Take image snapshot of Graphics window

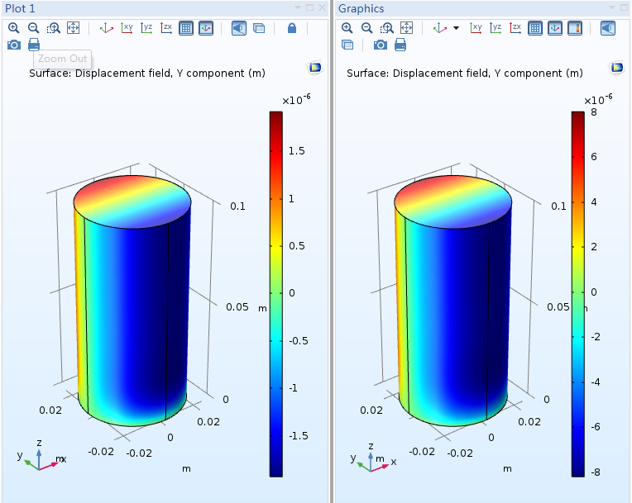coord(381,45)
